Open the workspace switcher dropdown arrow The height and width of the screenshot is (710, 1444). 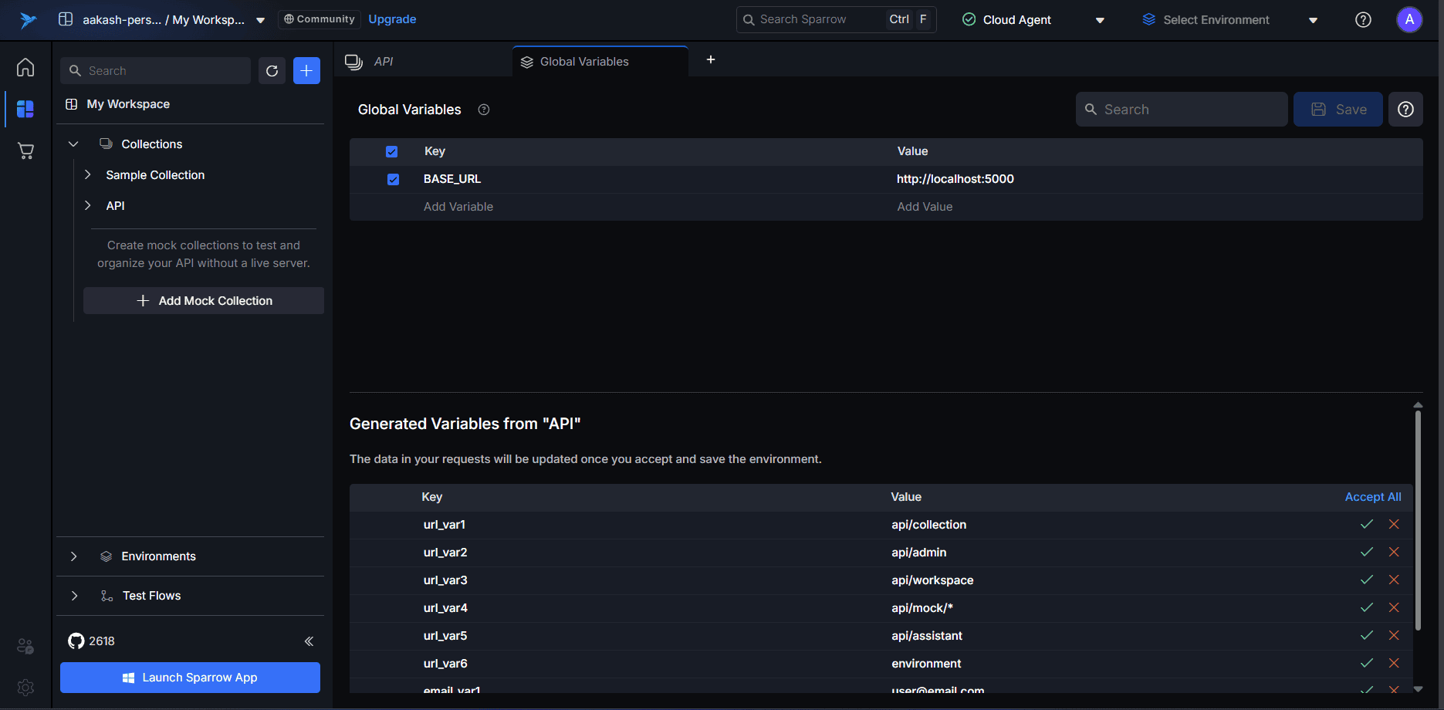pos(260,21)
